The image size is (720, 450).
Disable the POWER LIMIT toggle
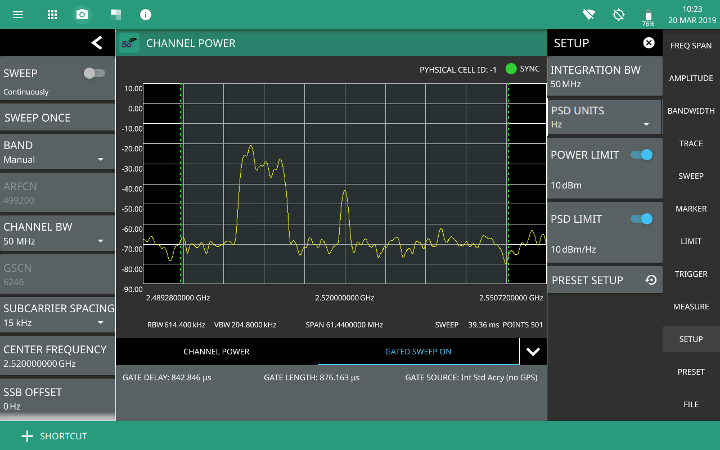642,155
